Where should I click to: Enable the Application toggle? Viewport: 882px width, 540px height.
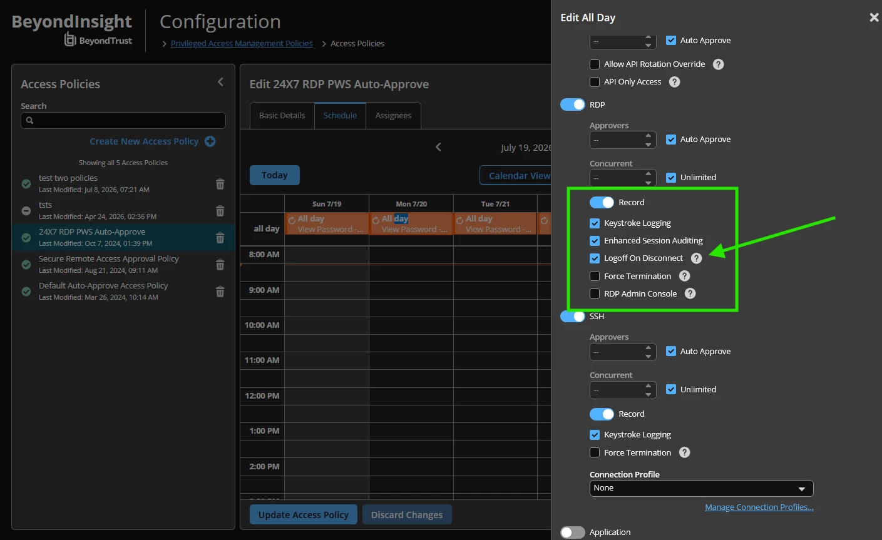coord(573,532)
